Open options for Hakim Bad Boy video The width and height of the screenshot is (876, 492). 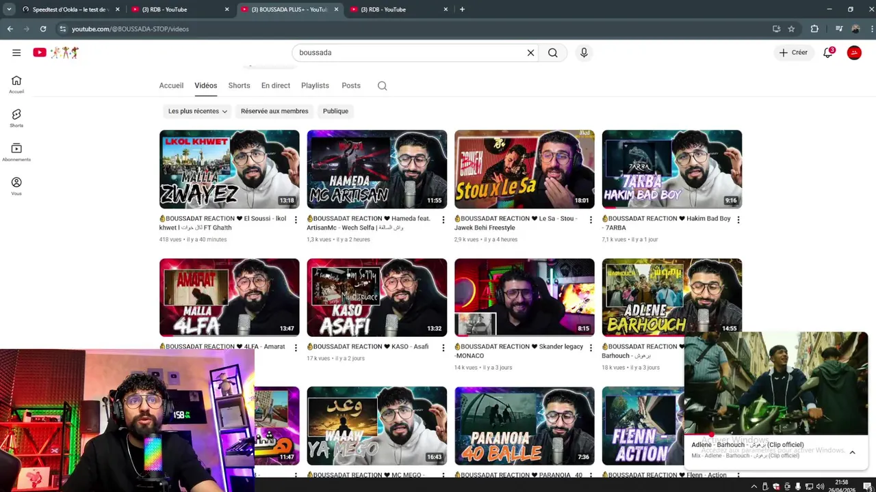click(x=738, y=219)
